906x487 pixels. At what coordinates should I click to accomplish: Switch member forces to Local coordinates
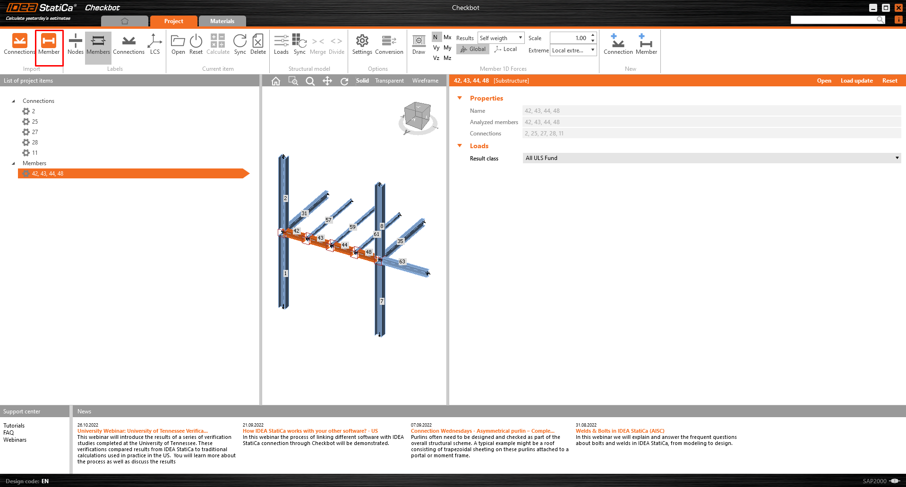click(505, 49)
